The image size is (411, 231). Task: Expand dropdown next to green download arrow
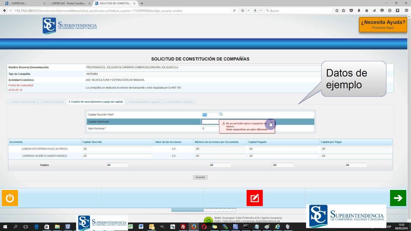click(248, 11)
